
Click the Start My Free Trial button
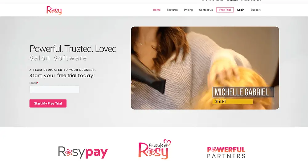click(x=48, y=103)
